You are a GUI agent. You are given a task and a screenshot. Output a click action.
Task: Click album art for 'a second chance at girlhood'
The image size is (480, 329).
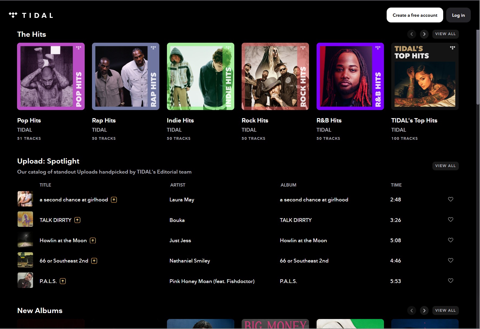(x=25, y=199)
